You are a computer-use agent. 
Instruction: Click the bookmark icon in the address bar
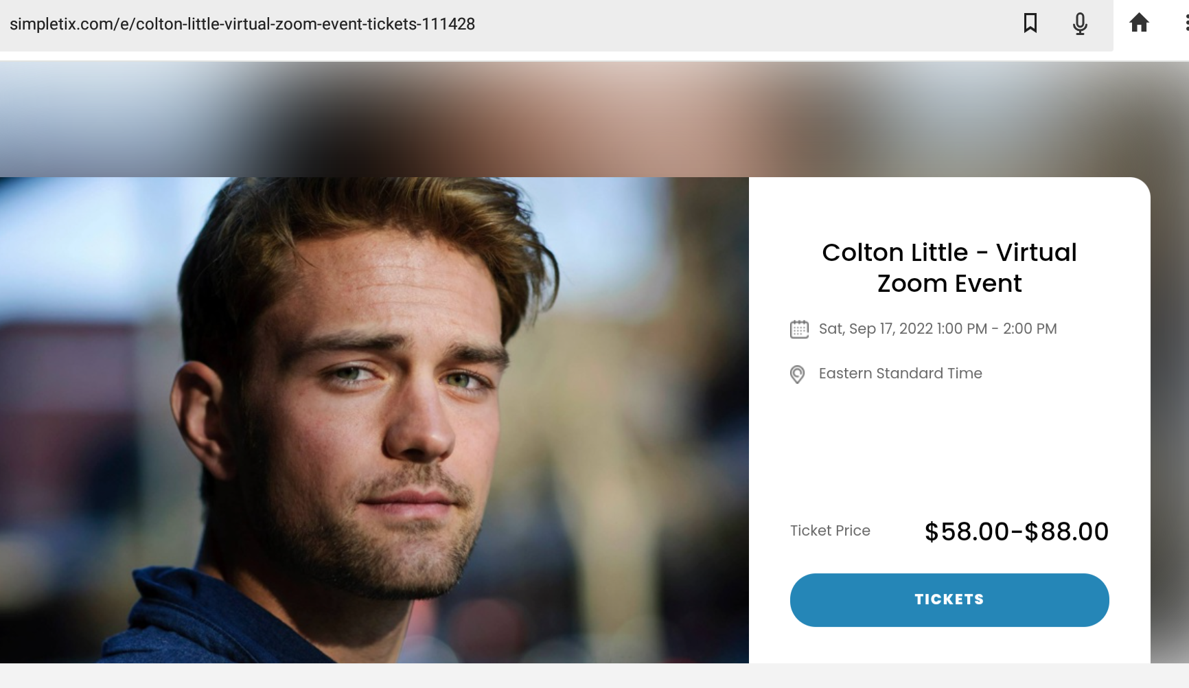(1030, 23)
